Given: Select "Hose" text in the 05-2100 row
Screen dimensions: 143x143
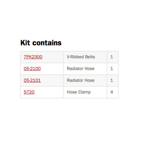Looking at the screenshot, I should [90, 69].
